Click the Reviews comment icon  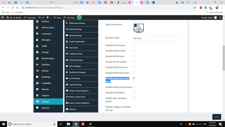(37, 108)
